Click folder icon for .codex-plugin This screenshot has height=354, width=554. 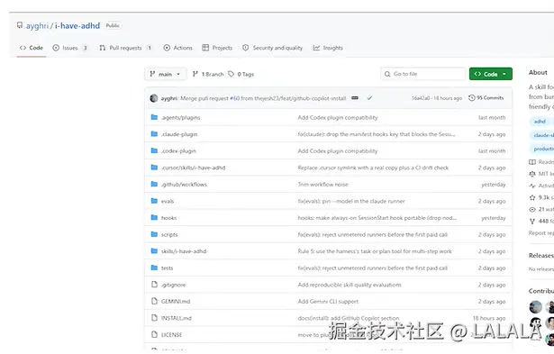tap(154, 150)
